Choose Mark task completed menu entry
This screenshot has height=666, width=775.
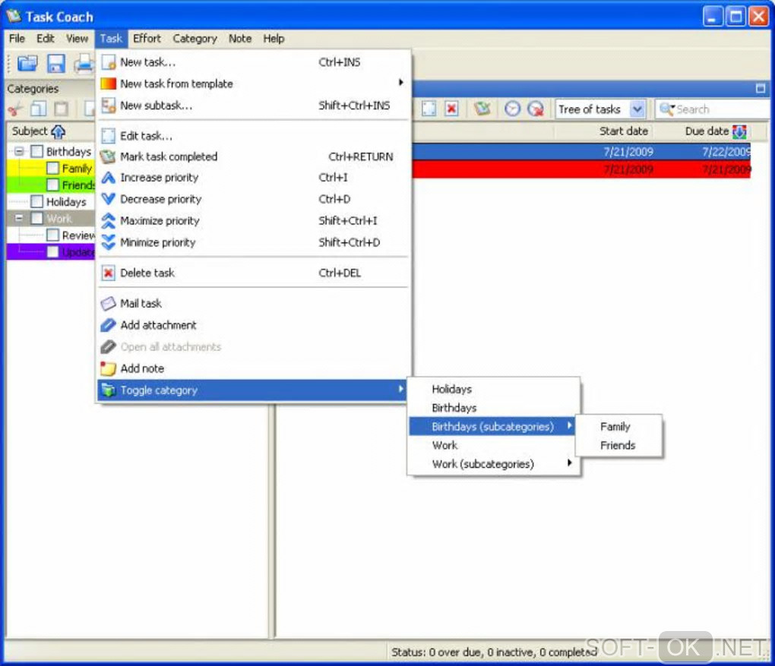[x=253, y=156]
